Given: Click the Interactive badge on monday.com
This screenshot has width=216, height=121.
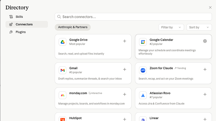Looking at the screenshot, I should (x=95, y=93).
